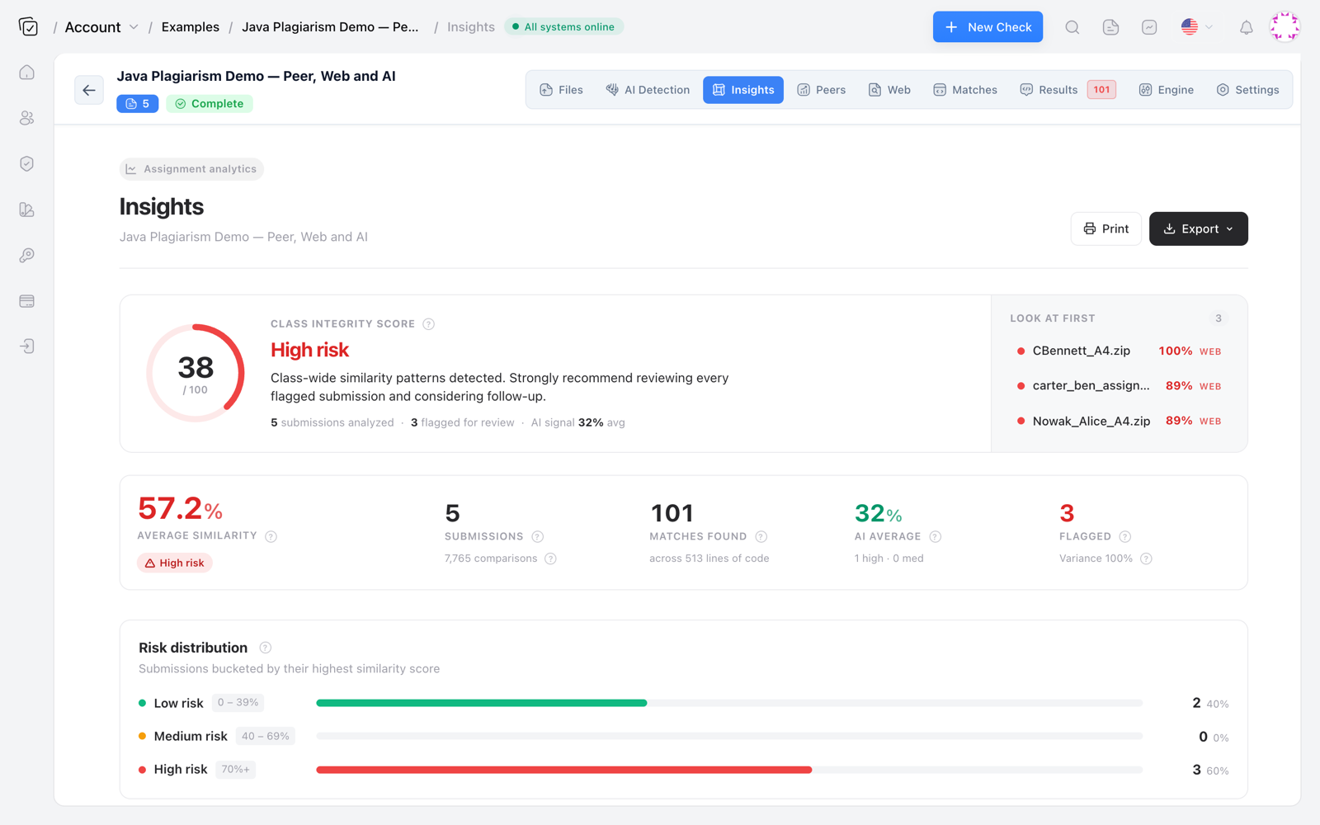
Task: Click the "1 high · 0 med" text
Action: pos(889,559)
